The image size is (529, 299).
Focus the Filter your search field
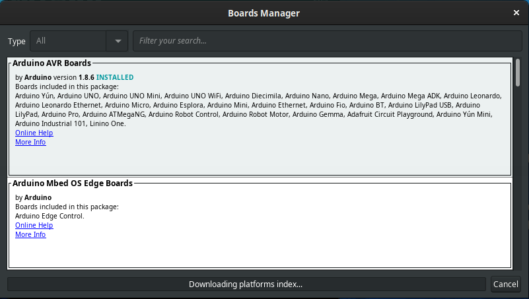[328, 41]
